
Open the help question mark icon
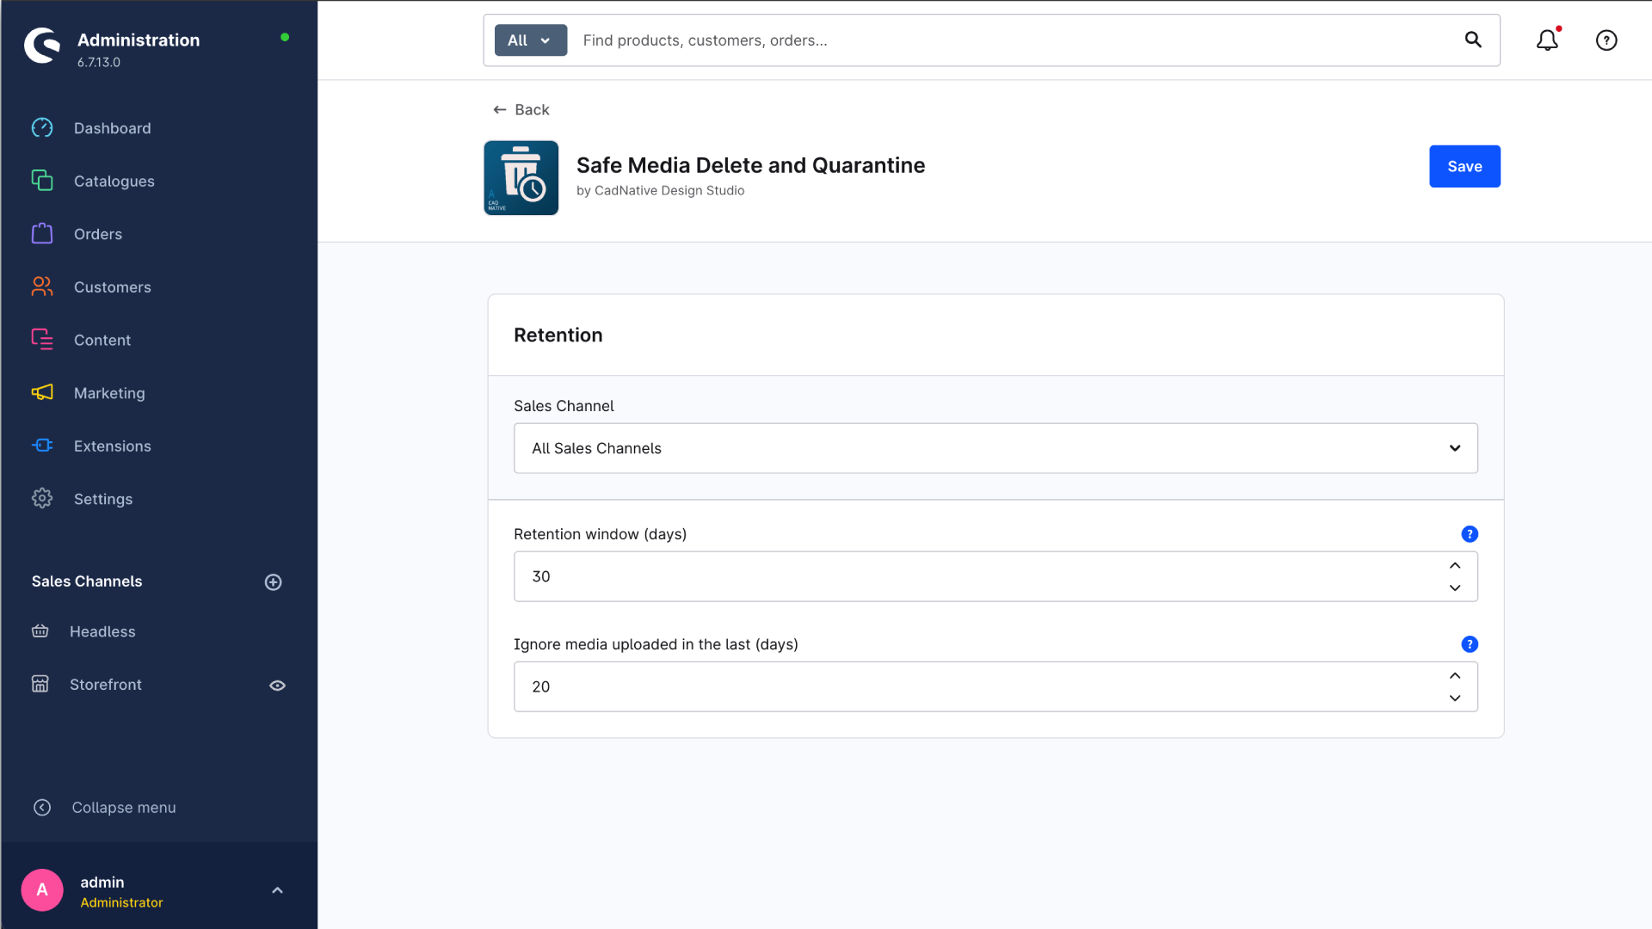coord(1606,40)
